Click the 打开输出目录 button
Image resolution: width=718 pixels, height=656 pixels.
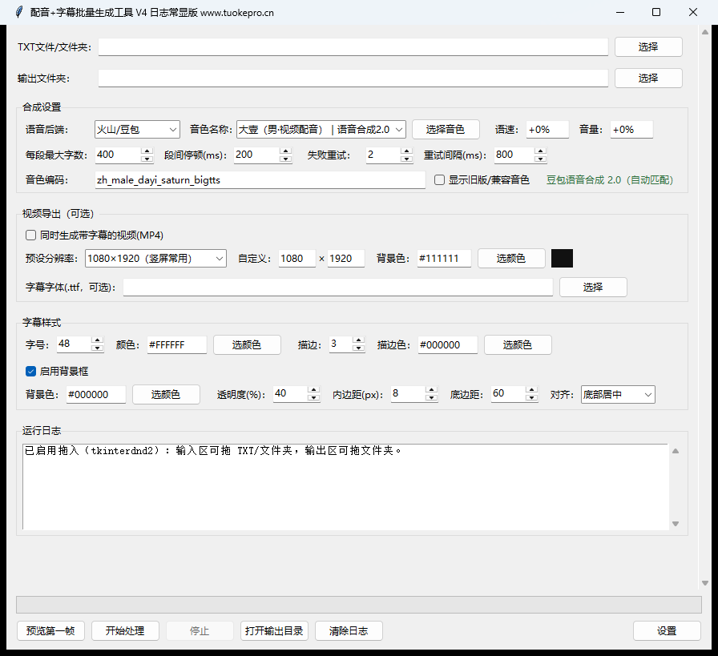pos(274,631)
